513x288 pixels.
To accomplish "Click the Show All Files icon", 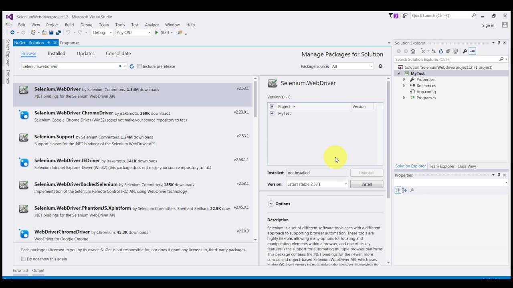I will (x=455, y=51).
